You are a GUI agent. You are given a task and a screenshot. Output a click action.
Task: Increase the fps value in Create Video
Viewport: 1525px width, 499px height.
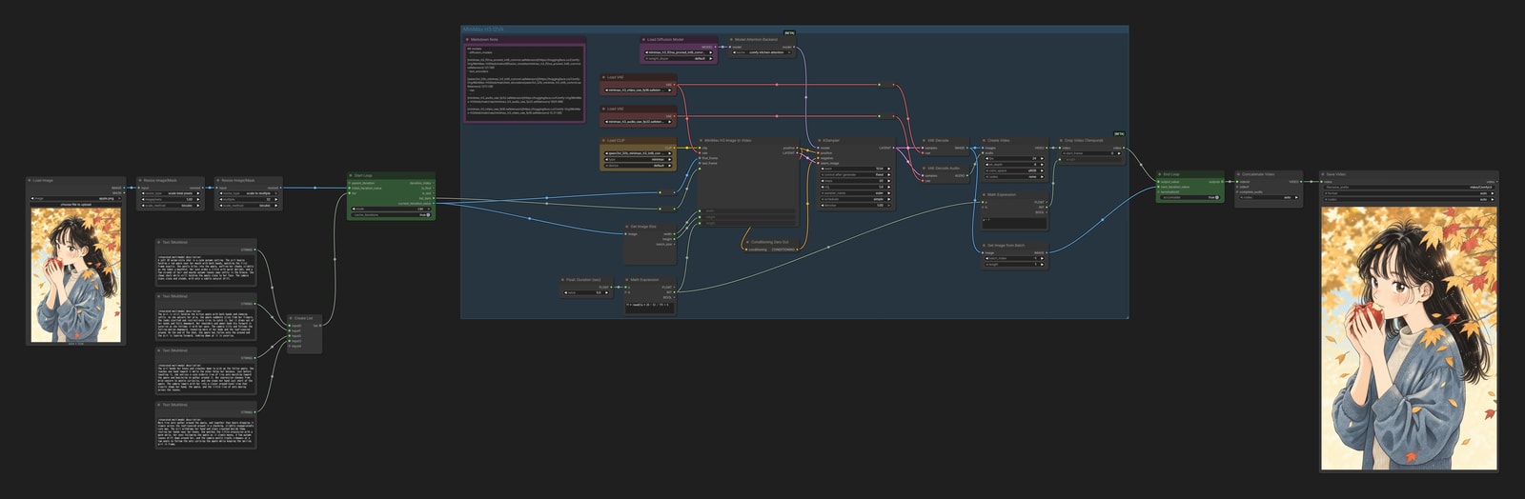pyautogui.click(x=1044, y=159)
